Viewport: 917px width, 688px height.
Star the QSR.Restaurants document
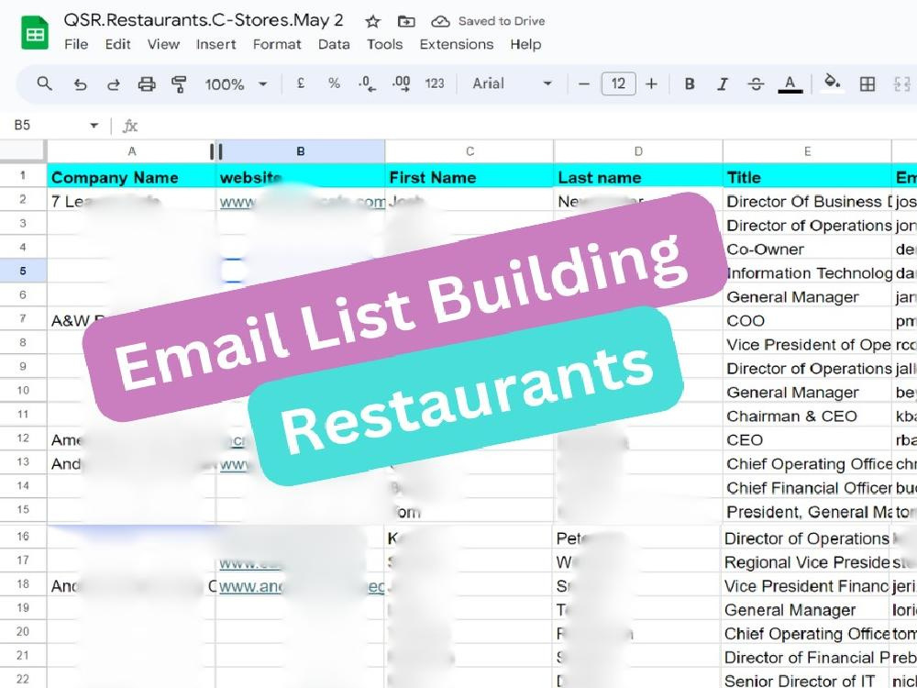[372, 22]
